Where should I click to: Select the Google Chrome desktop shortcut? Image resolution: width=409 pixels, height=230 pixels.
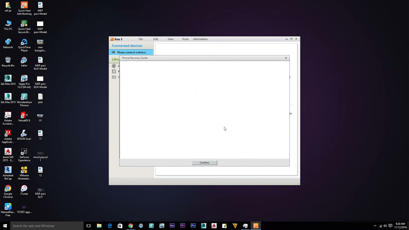click(8, 192)
